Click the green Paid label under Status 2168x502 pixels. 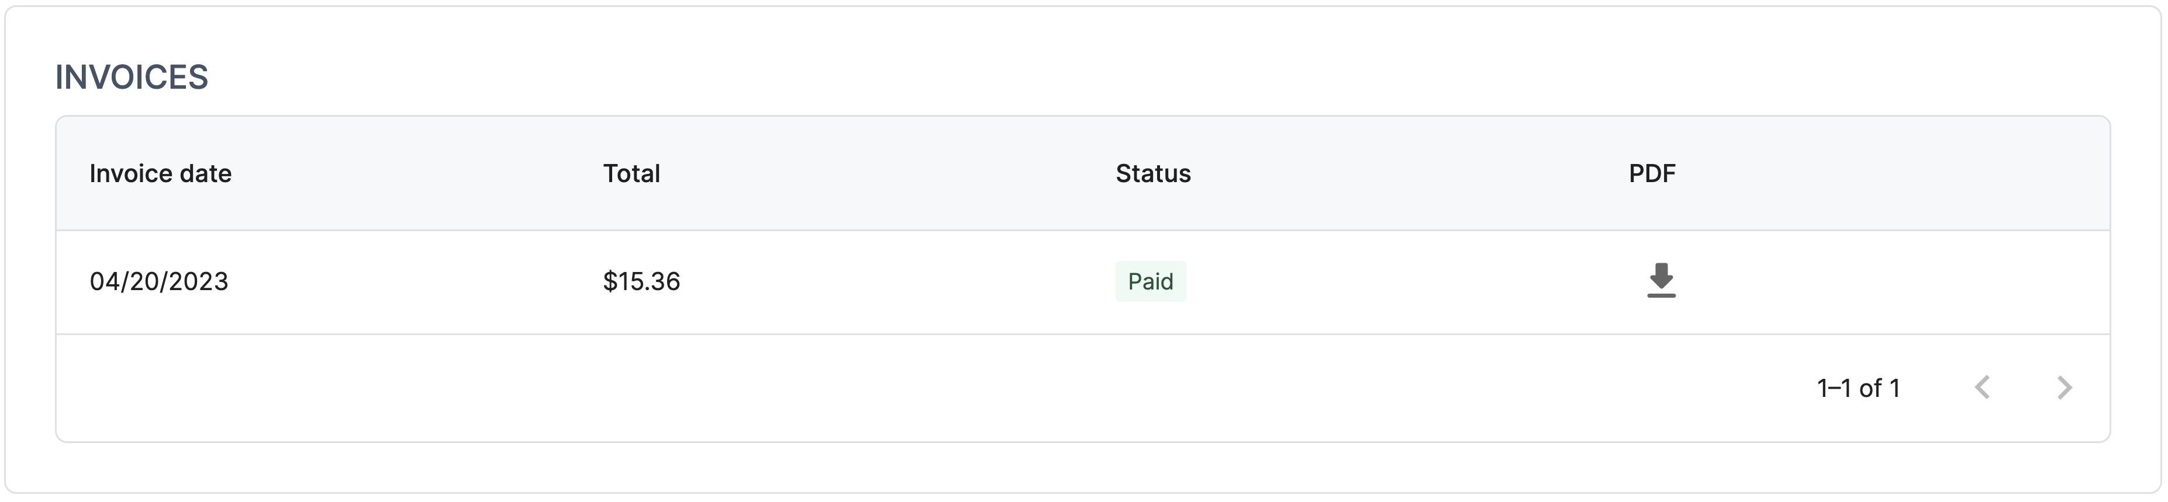[1149, 282]
